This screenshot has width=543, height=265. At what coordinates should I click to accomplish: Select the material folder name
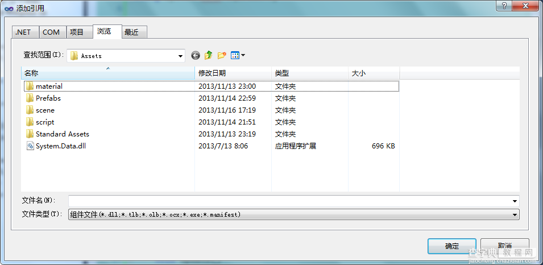point(49,86)
